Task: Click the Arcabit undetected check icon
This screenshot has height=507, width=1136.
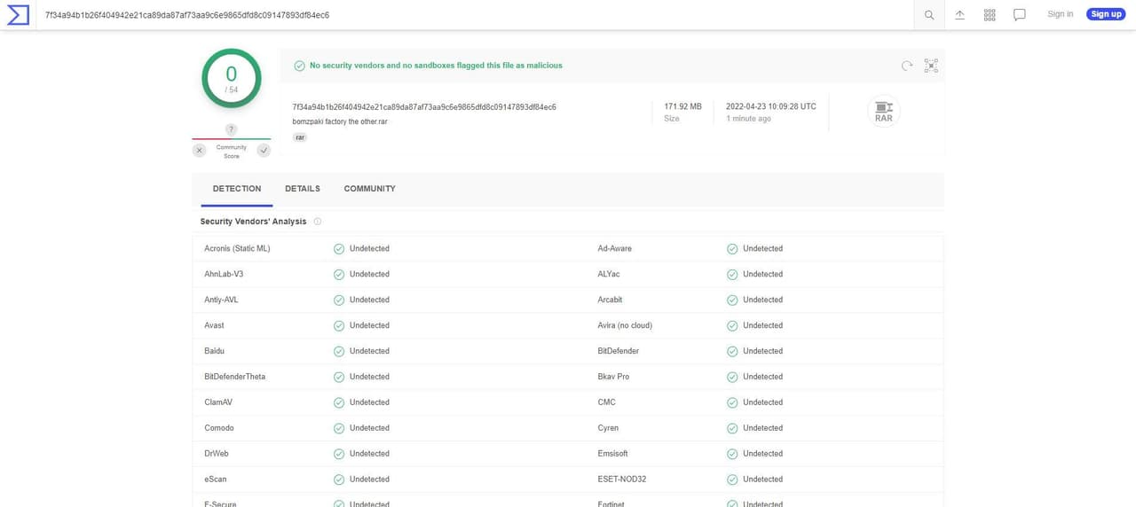Action: coord(732,300)
